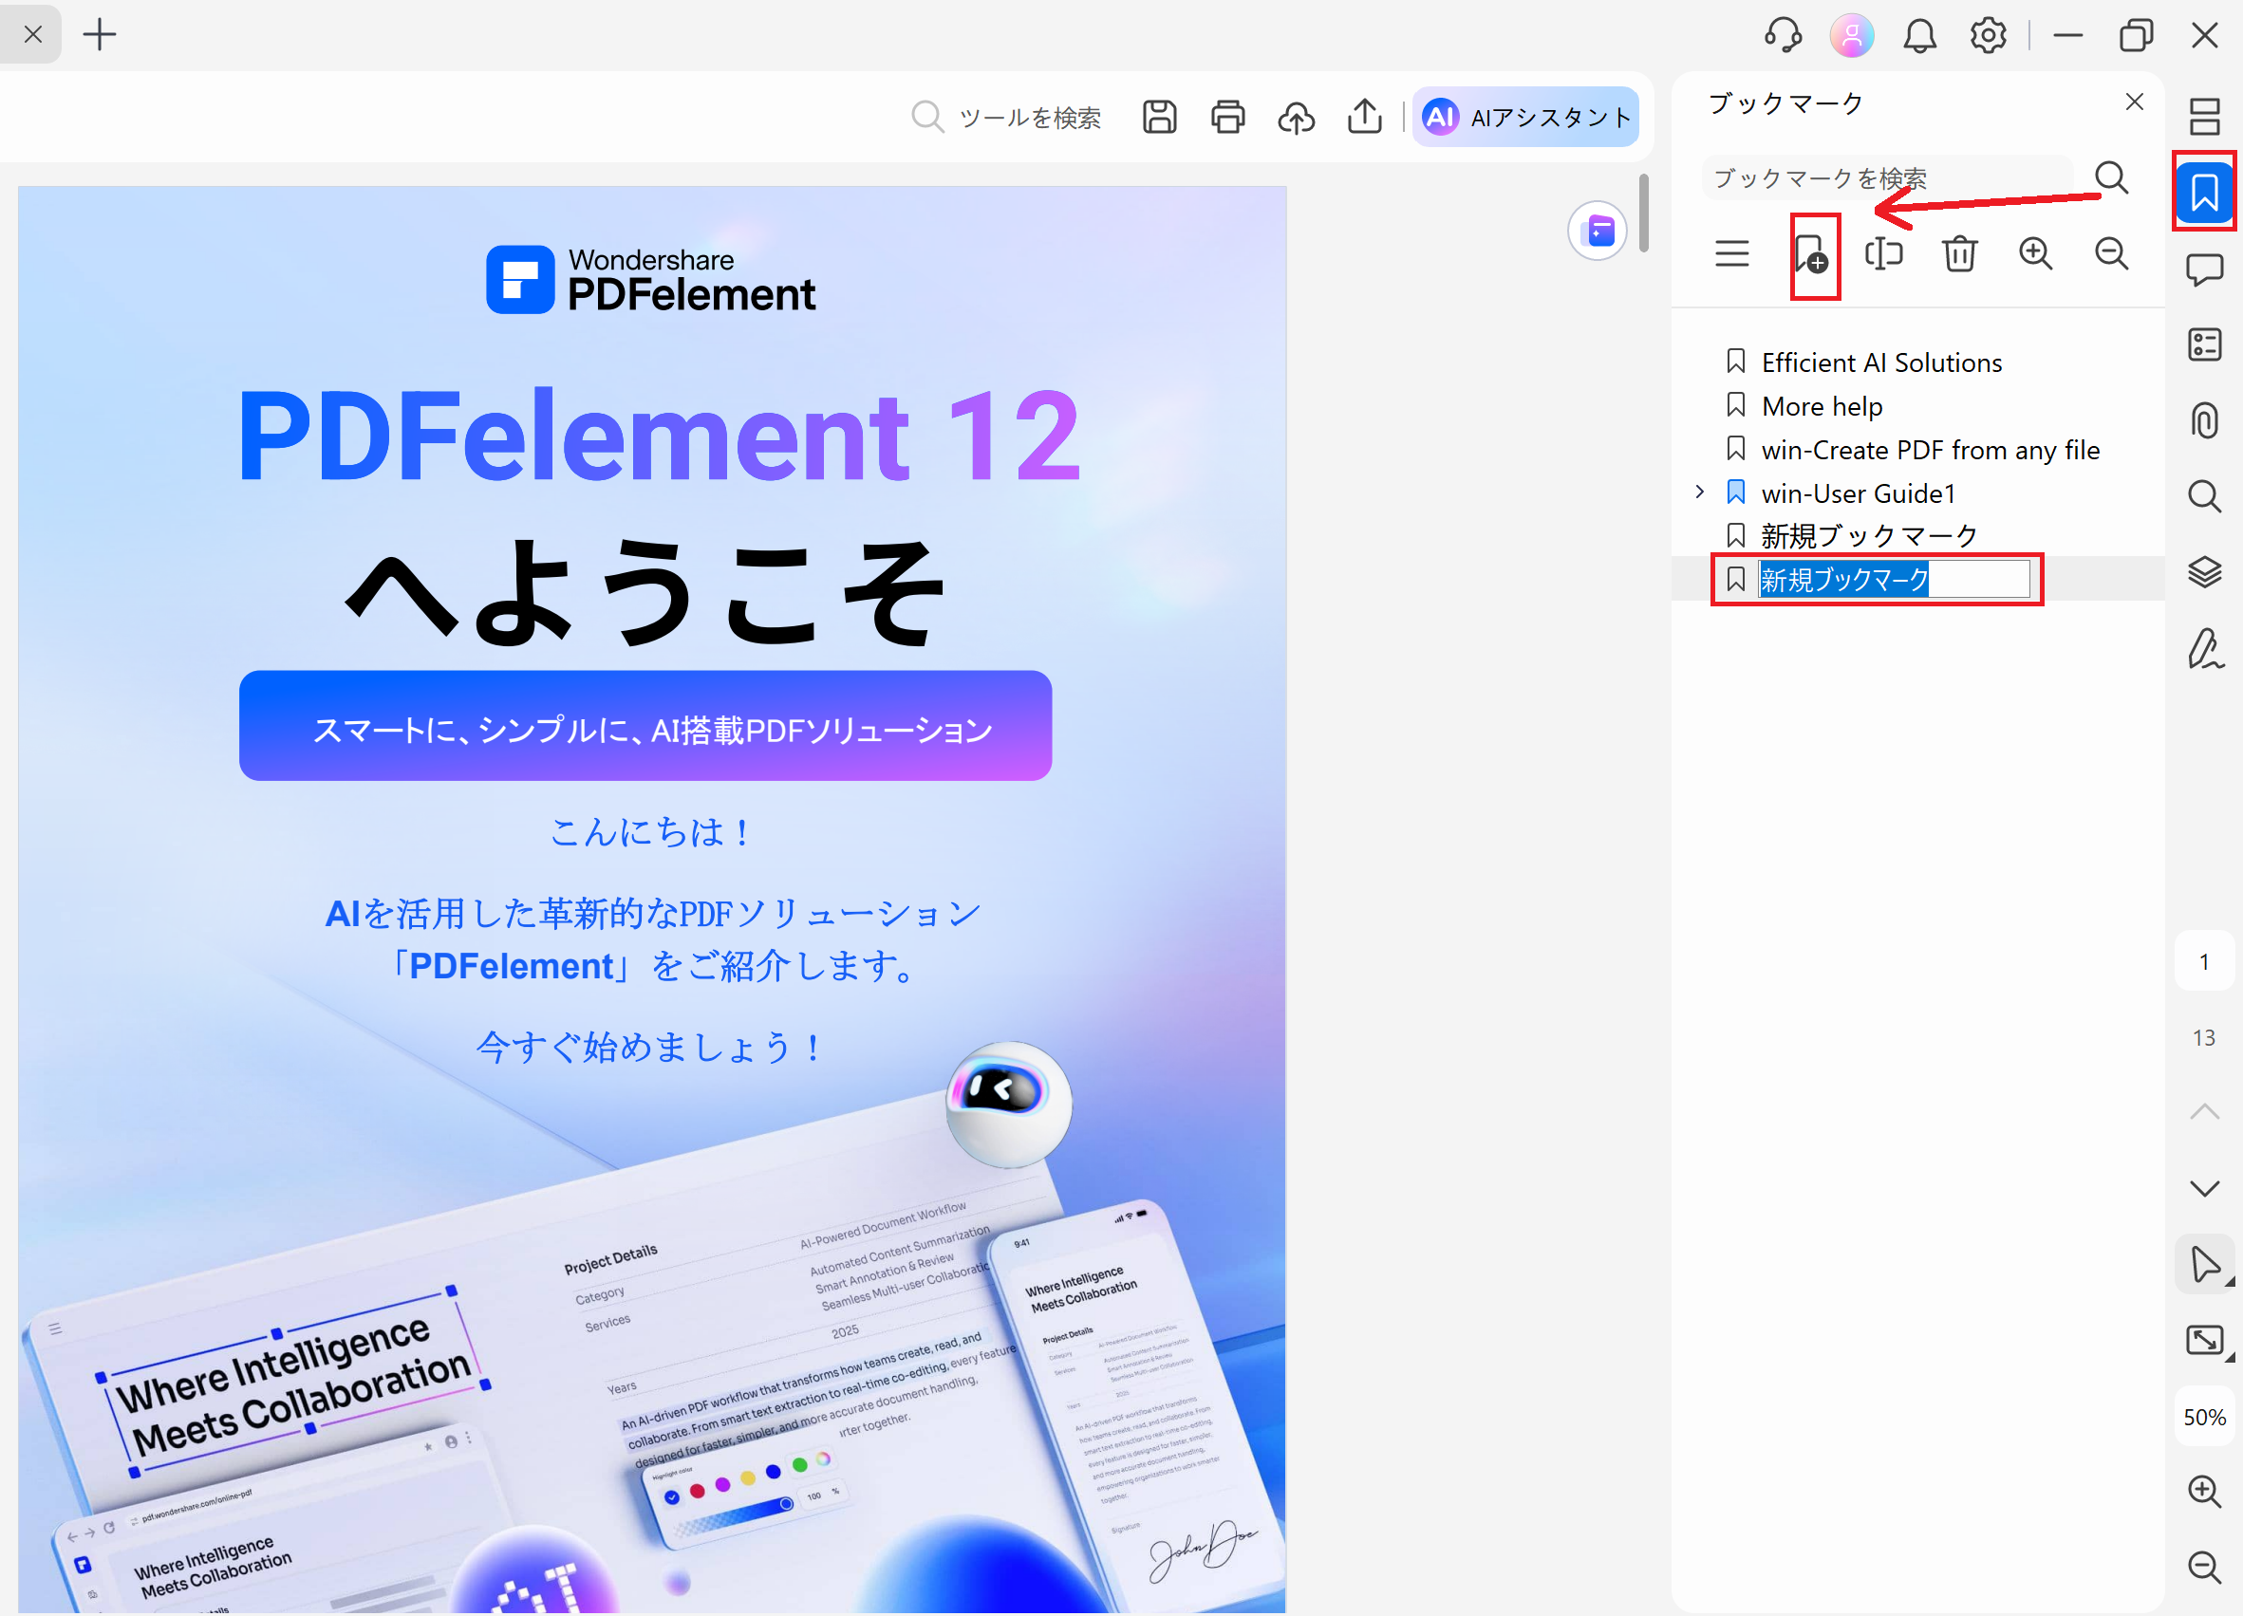The height and width of the screenshot is (1616, 2243).
Task: Select the cursor selection tool
Action: [x=2204, y=1264]
